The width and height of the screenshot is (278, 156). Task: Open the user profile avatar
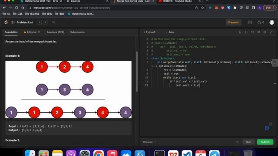[271, 22]
